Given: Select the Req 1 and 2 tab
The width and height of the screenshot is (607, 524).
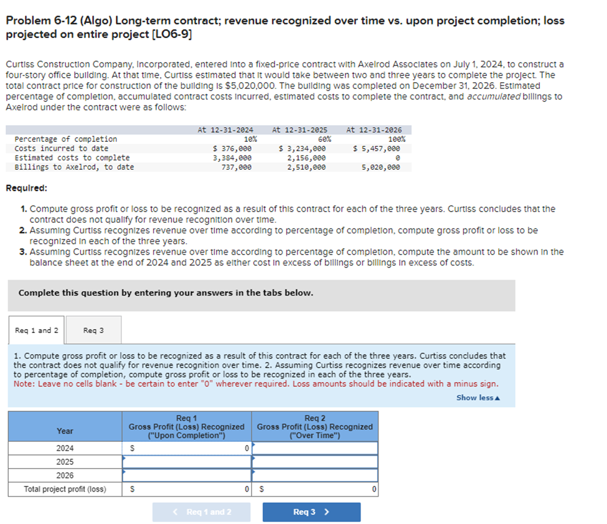Looking at the screenshot, I should [35, 330].
